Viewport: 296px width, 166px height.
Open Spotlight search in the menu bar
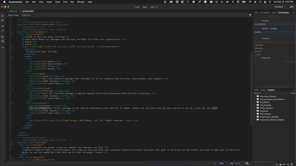pos(260,2)
